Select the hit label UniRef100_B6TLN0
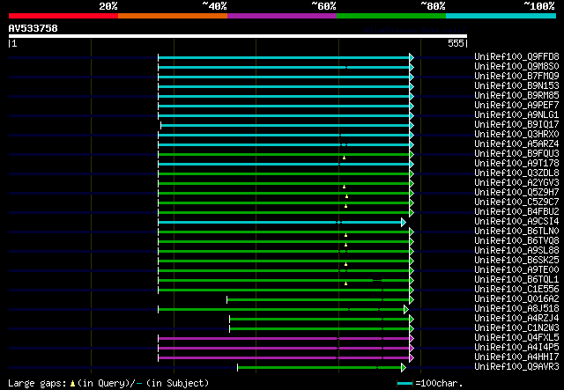The image size is (564, 390). pos(516,232)
